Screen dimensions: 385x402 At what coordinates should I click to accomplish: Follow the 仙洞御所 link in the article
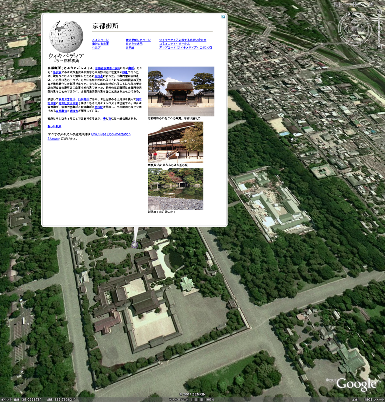point(83,99)
